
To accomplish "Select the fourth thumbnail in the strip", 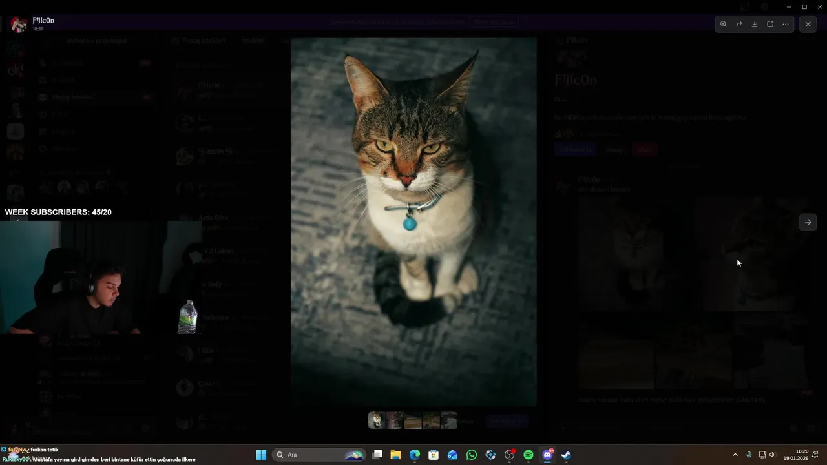I will (x=431, y=420).
